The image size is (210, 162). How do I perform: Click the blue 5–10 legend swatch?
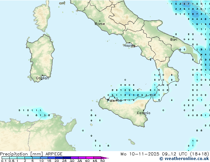point(36,158)
